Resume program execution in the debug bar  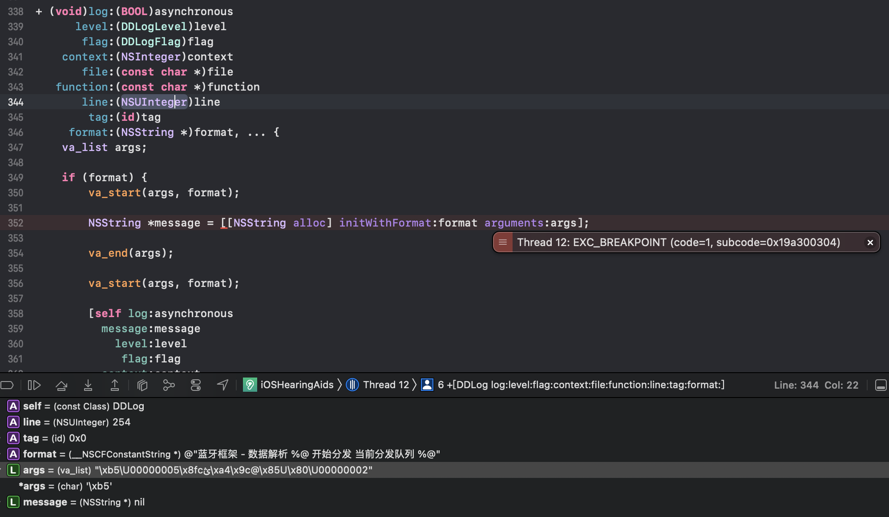point(34,385)
